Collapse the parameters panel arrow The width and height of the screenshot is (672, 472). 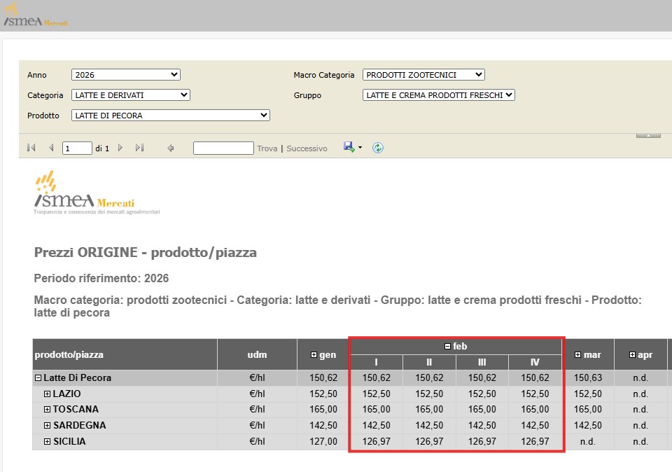click(x=648, y=135)
